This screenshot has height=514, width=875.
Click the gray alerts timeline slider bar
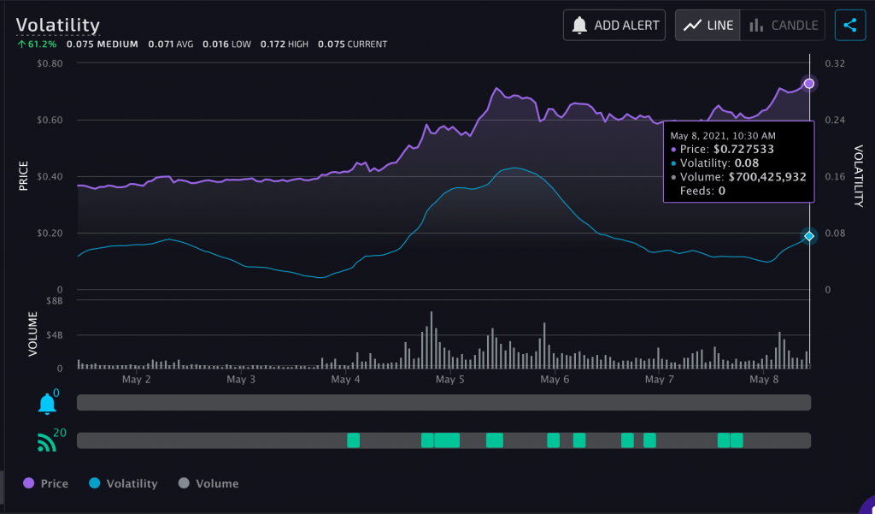pos(443,402)
